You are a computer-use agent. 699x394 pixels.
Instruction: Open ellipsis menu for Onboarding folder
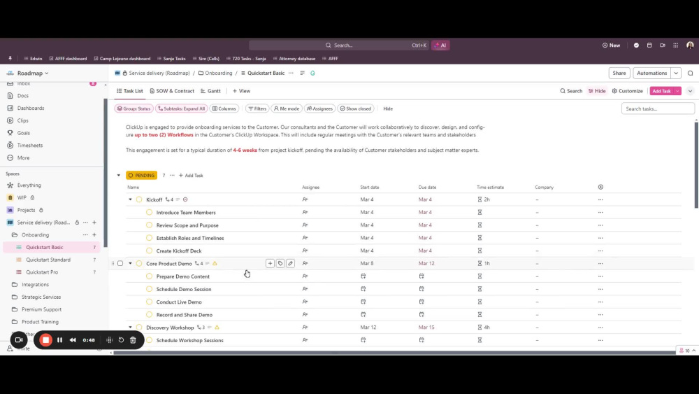(x=85, y=234)
